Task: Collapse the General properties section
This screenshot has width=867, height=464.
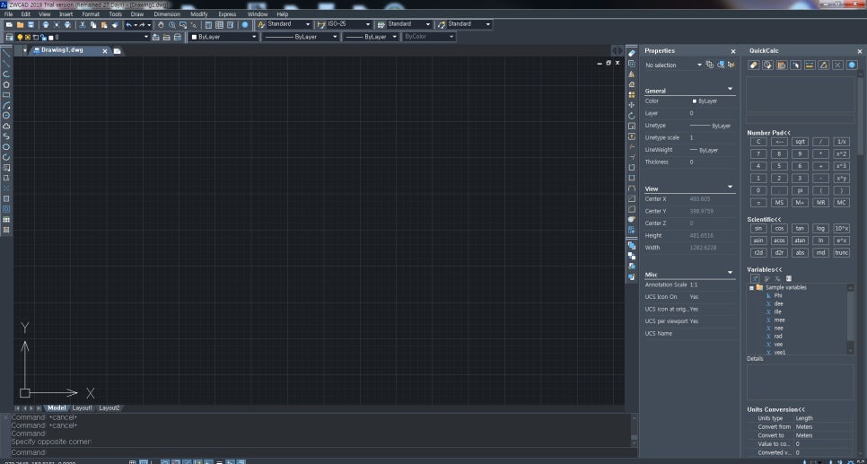Action: pyautogui.click(x=730, y=89)
